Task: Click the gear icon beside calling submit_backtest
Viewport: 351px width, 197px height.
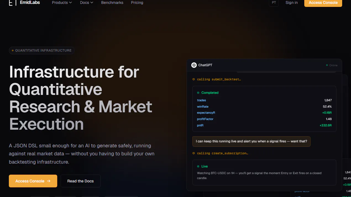Action: coord(194,79)
